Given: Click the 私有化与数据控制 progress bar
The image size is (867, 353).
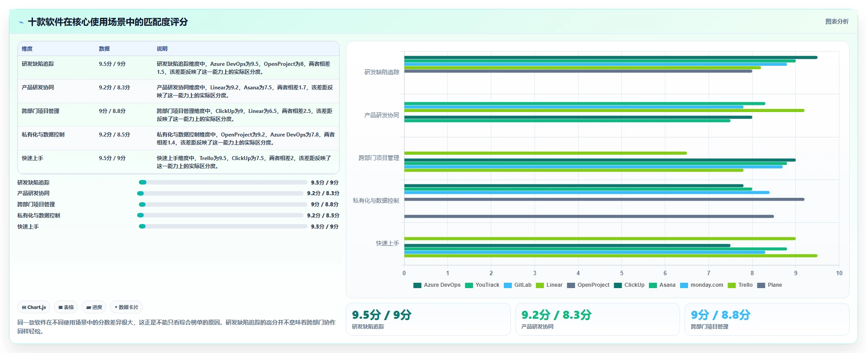Looking at the screenshot, I should (220, 215).
